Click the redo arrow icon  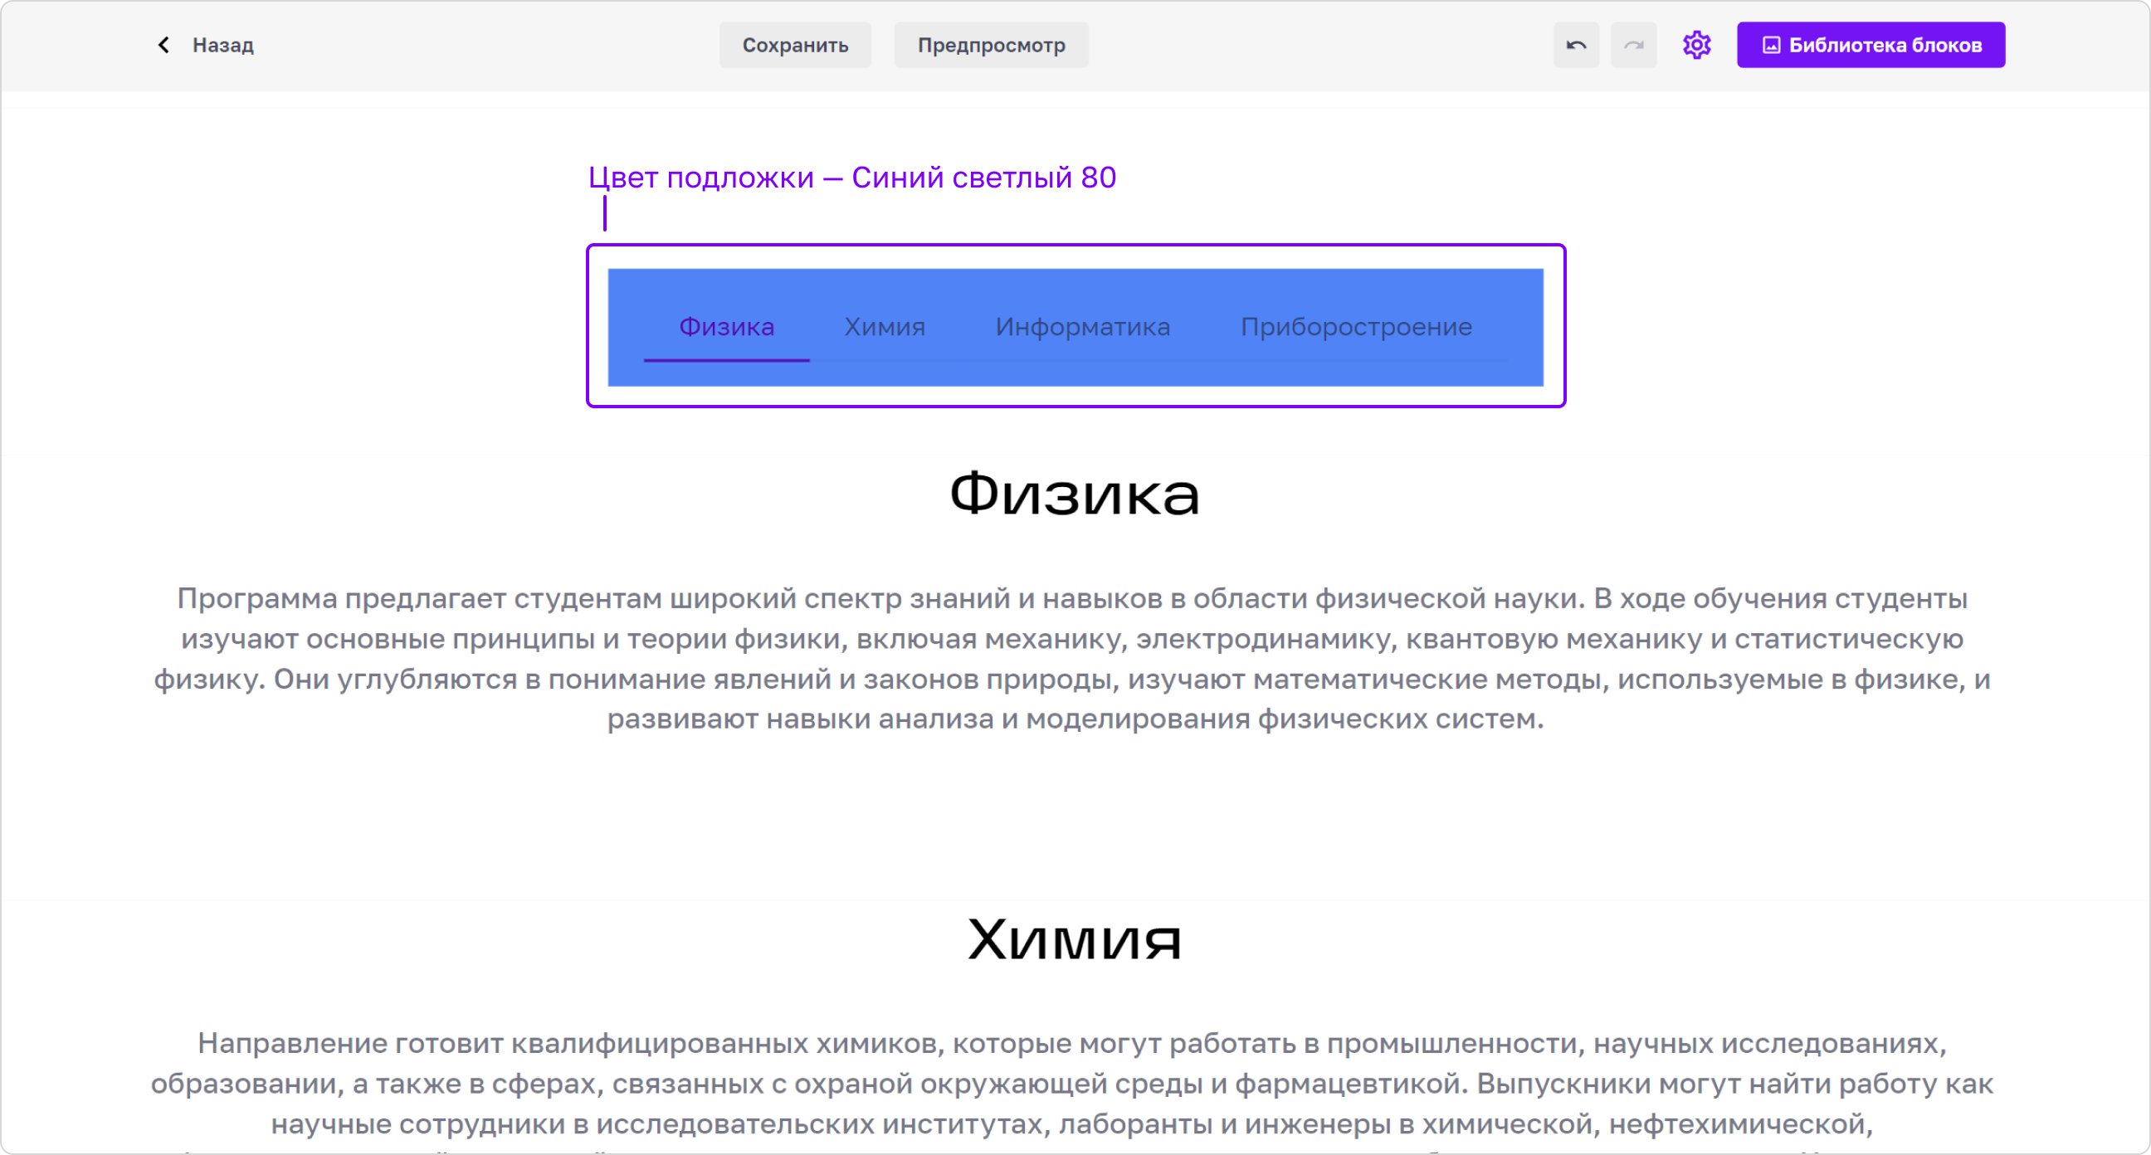tap(1633, 45)
